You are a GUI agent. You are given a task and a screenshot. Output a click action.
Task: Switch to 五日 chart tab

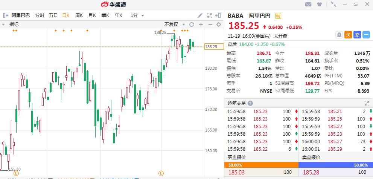(53, 15)
